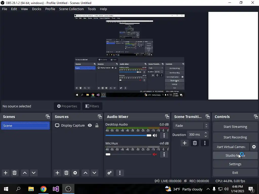Open the Docks menu
The image size is (259, 194).
point(36,9)
